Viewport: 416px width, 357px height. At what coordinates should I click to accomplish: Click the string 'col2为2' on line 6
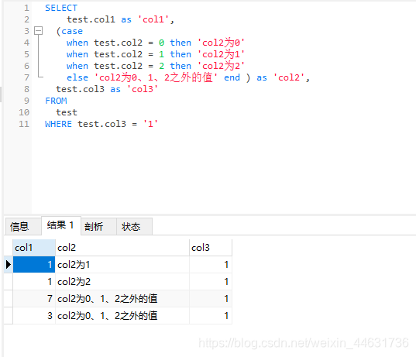(x=221, y=66)
